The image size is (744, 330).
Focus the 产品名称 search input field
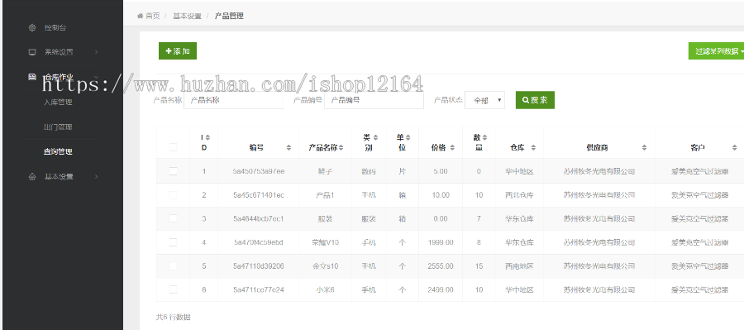[233, 100]
